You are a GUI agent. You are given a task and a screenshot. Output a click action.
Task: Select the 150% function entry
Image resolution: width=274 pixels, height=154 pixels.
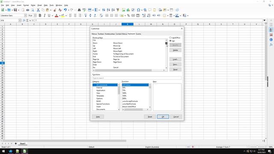124,96
